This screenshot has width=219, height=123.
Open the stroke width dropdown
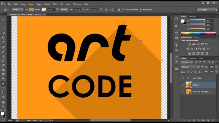57,10
